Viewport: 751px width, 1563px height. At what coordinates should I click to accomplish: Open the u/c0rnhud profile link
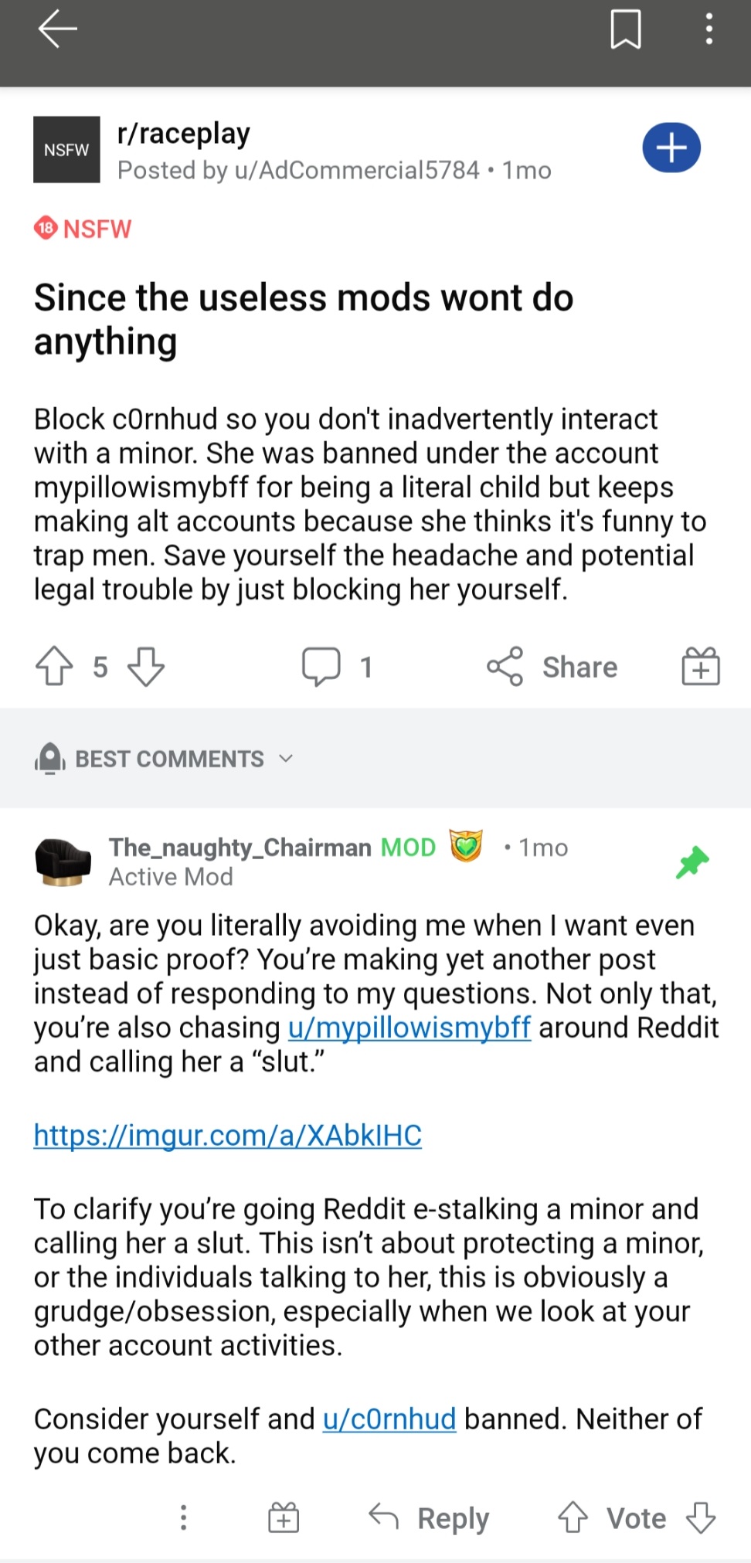(x=389, y=1419)
